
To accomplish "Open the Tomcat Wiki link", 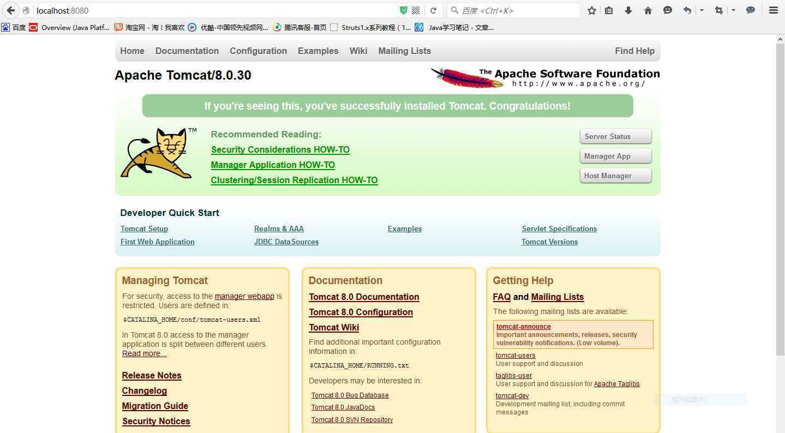I will click(x=334, y=327).
